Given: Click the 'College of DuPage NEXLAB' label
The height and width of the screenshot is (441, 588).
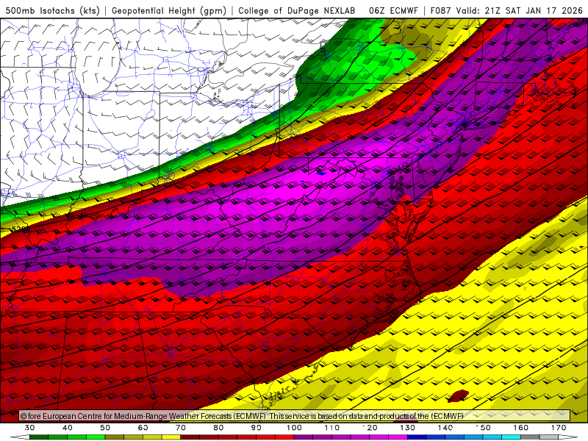Looking at the screenshot, I should (x=297, y=10).
